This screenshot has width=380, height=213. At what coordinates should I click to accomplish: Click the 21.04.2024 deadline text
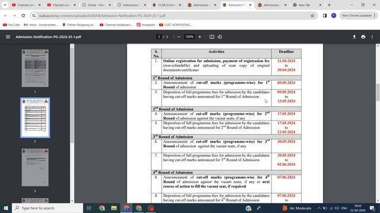(286, 61)
